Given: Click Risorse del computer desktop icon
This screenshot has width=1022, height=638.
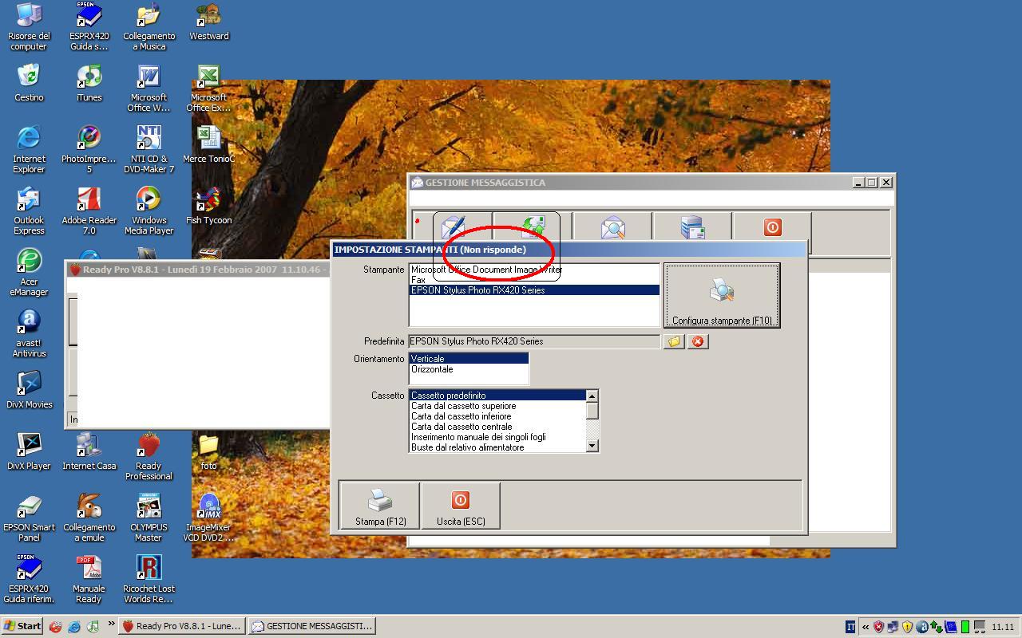Looking at the screenshot, I should [29, 26].
